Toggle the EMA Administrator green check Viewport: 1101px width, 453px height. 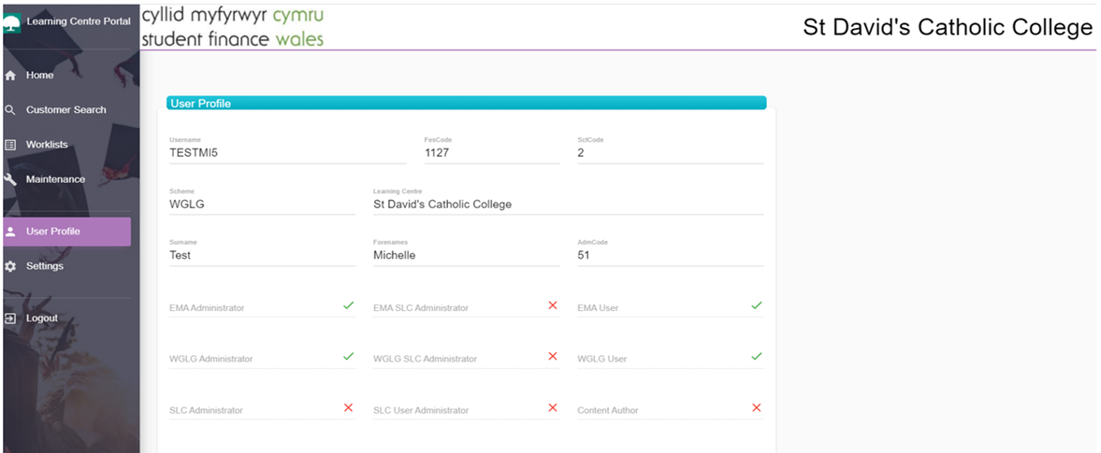tap(348, 305)
